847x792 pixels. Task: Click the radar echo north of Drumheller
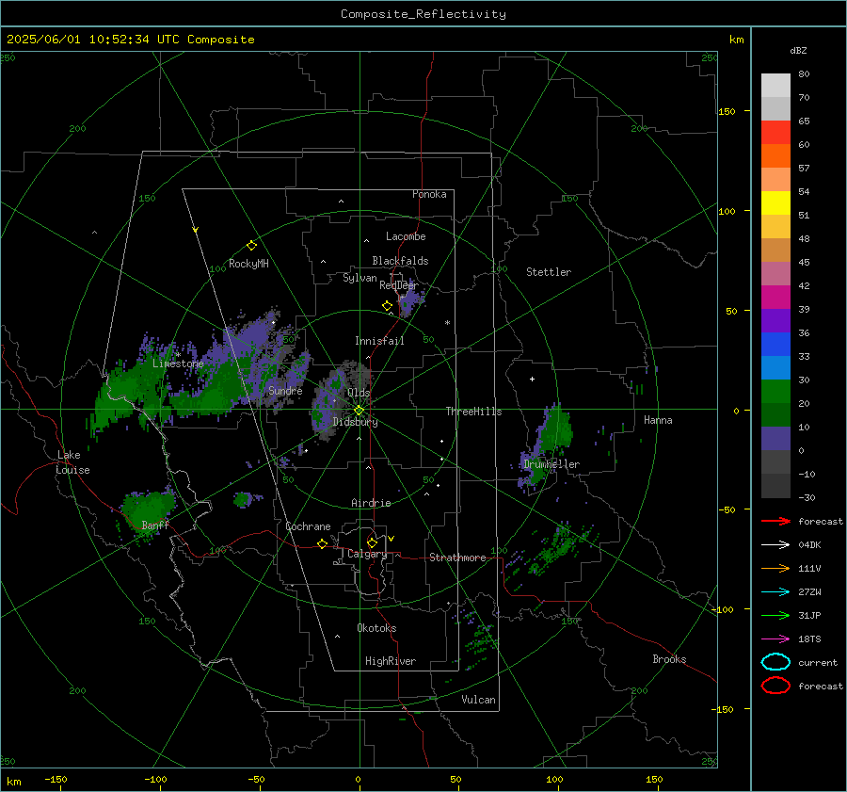pos(554,428)
